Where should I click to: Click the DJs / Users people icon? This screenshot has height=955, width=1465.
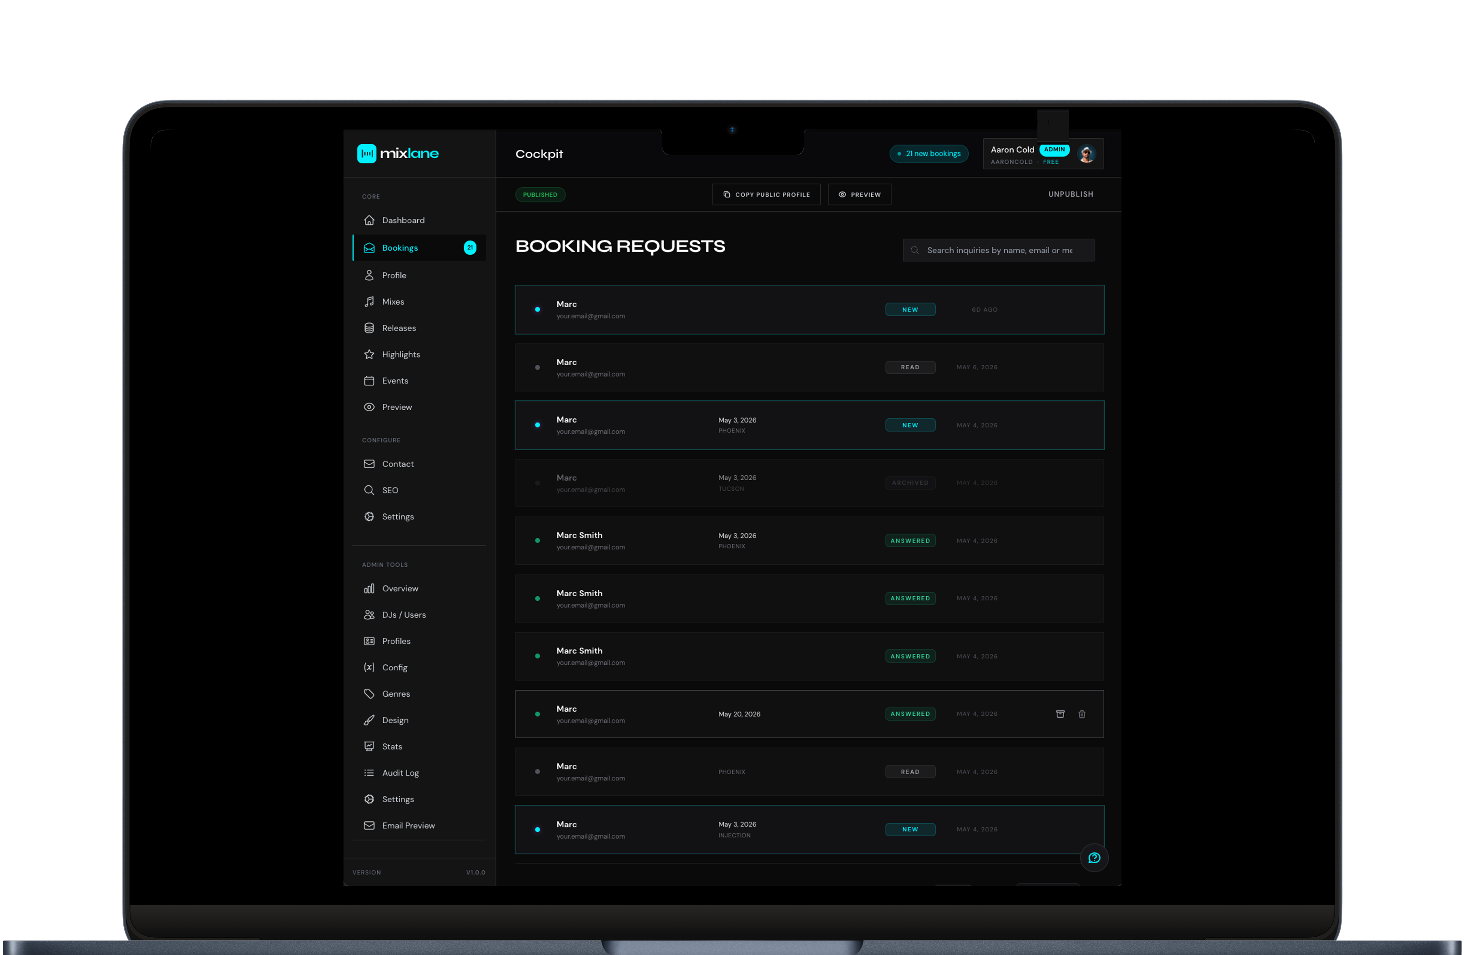click(369, 615)
